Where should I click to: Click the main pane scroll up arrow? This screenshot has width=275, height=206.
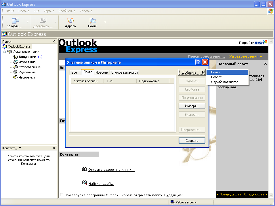(x=271, y=42)
